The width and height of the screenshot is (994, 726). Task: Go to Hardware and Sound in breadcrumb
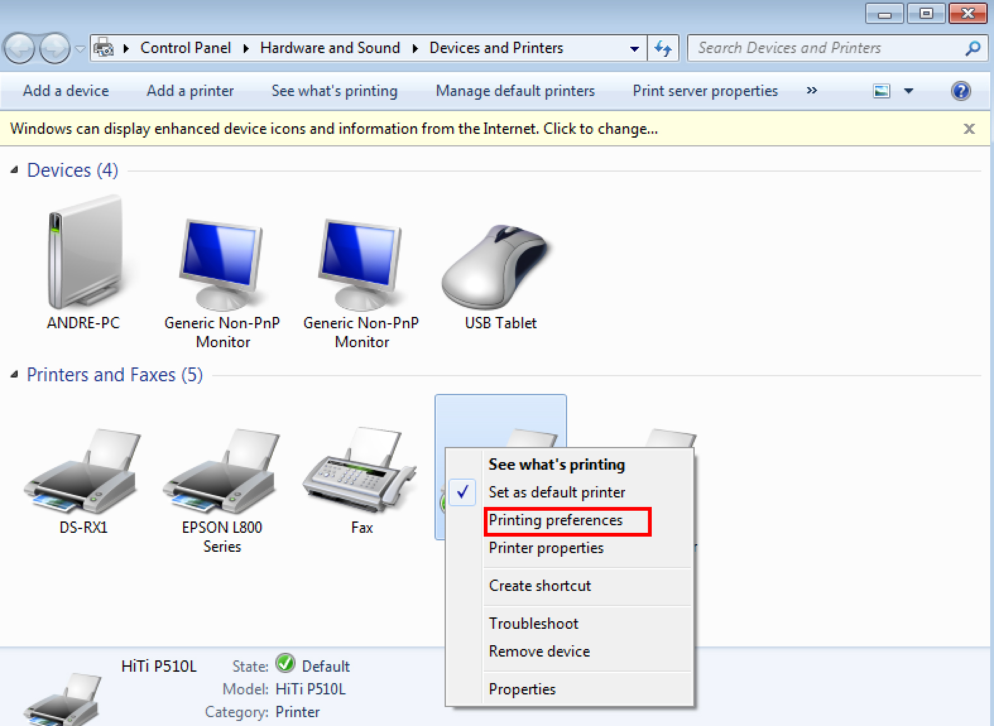330,48
